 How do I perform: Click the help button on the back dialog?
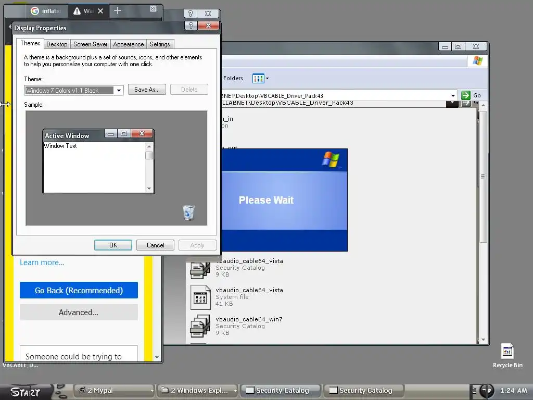point(191,14)
